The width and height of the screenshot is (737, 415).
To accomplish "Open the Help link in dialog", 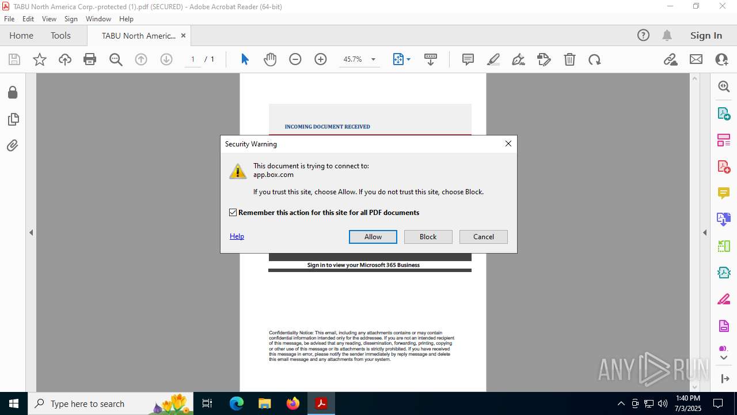I will point(237,236).
